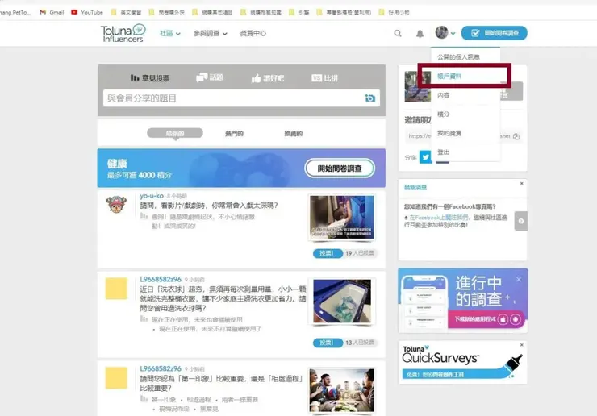
Task: Click the sidebar profile photo thumbnail
Action: pos(418,86)
